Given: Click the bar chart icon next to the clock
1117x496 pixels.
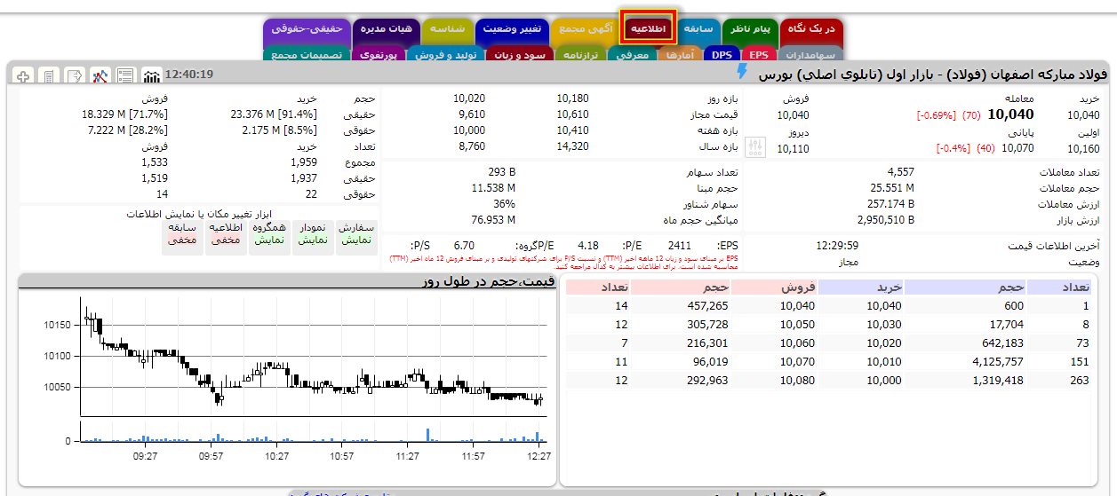Looking at the screenshot, I should click(x=151, y=75).
